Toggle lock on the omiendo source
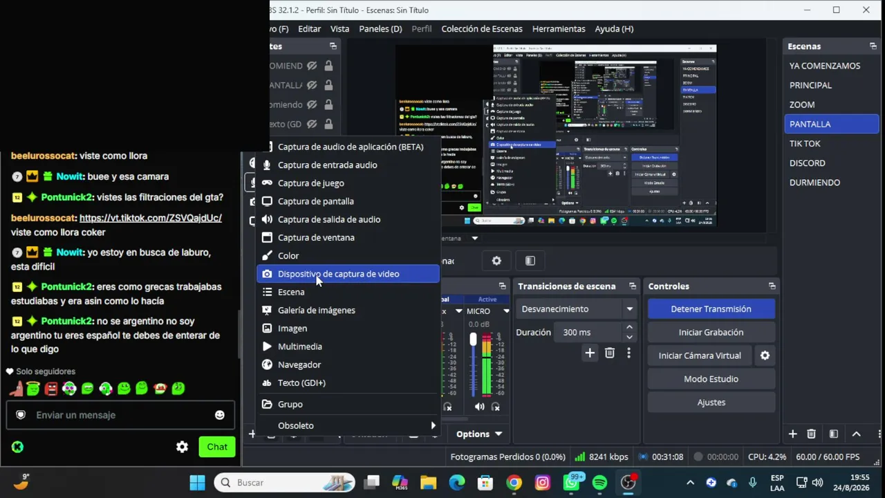Image resolution: width=885 pixels, height=498 pixels. tap(328, 104)
